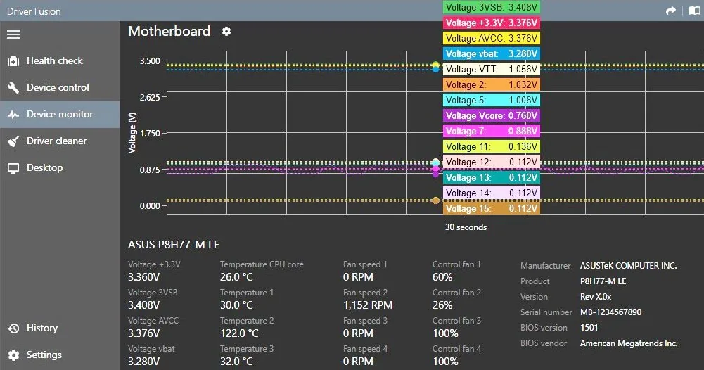The image size is (704, 370).
Task: Click the Desktop monitor icon
Action: (x=13, y=168)
